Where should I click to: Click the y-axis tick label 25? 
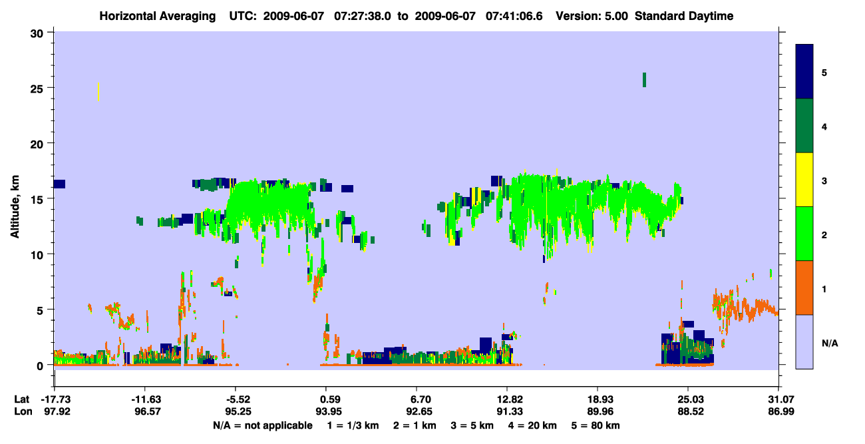[39, 88]
